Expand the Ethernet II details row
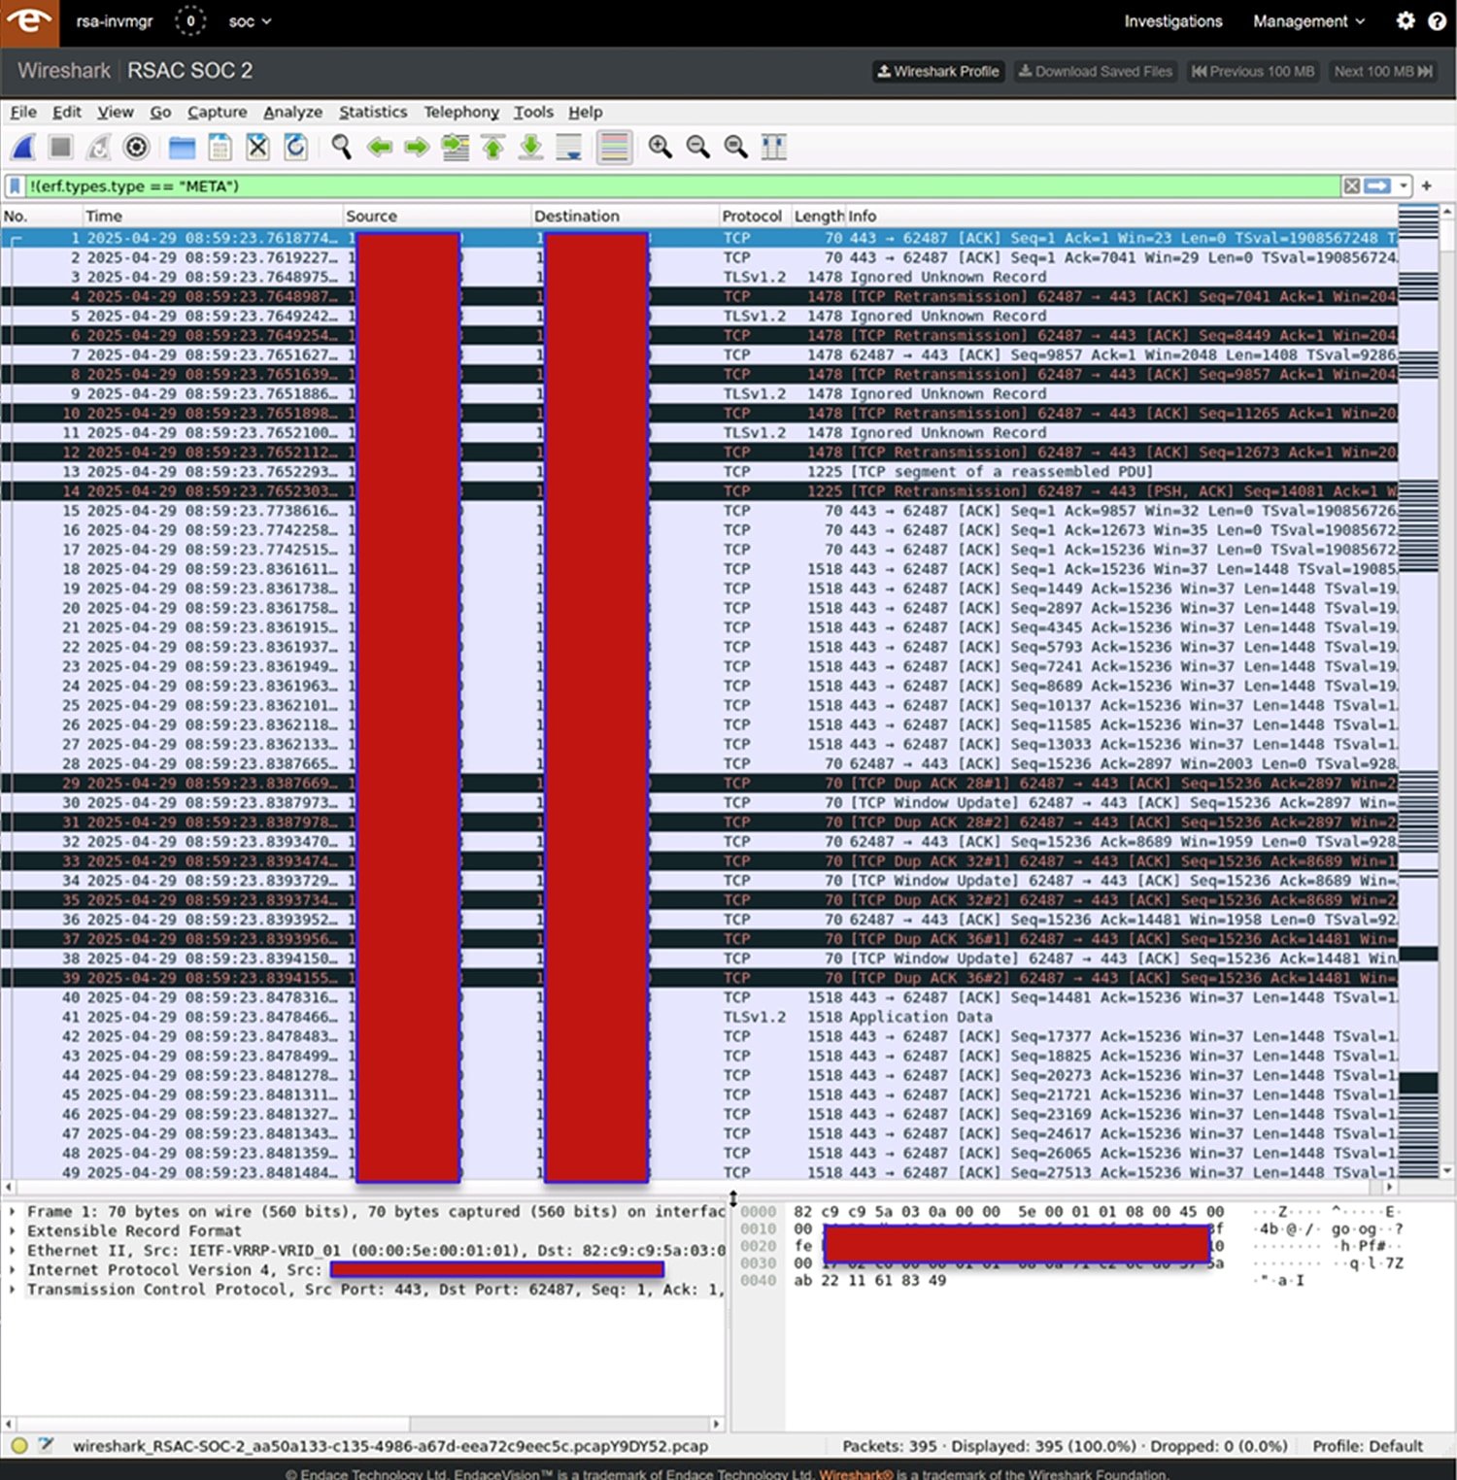Image resolution: width=1457 pixels, height=1480 pixels. pyautogui.click(x=12, y=1251)
